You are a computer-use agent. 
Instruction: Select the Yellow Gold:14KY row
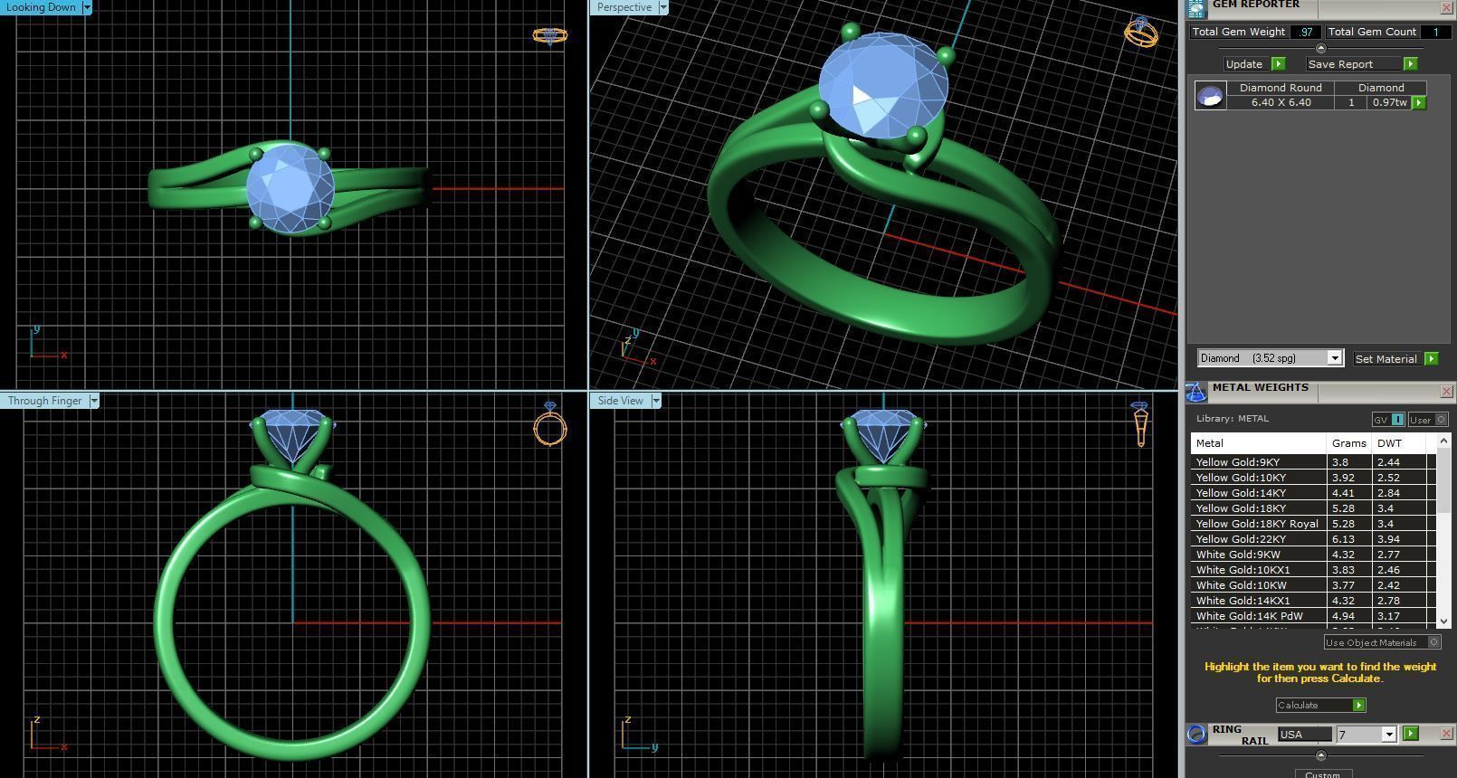coord(1313,493)
